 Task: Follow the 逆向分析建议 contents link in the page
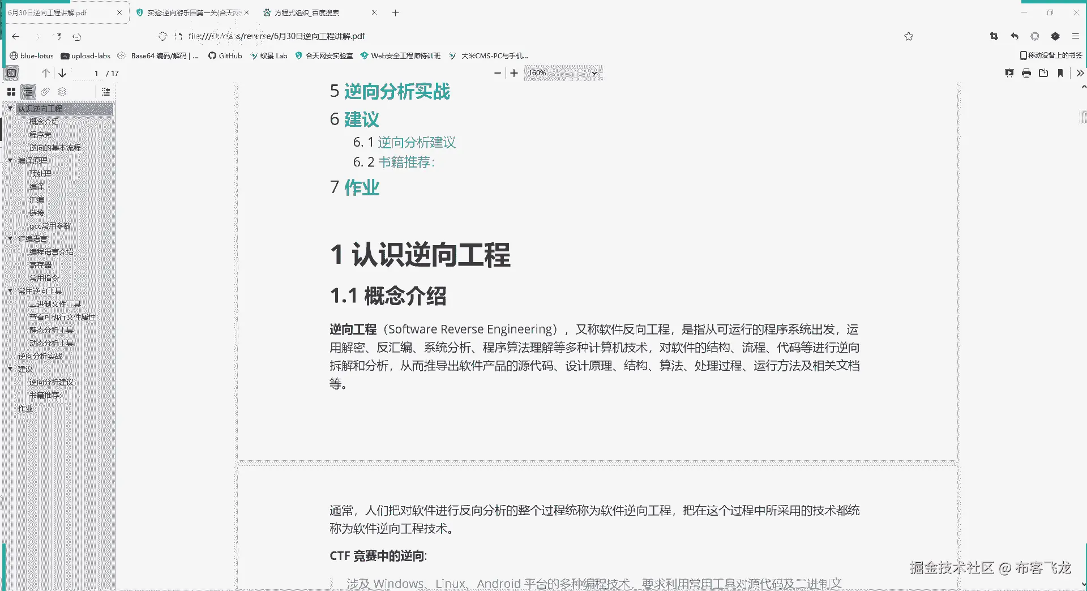click(417, 143)
